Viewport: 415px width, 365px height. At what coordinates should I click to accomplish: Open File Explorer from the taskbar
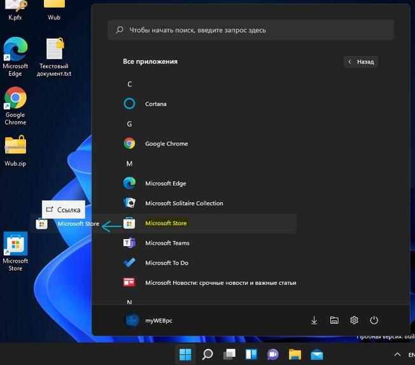295,354
